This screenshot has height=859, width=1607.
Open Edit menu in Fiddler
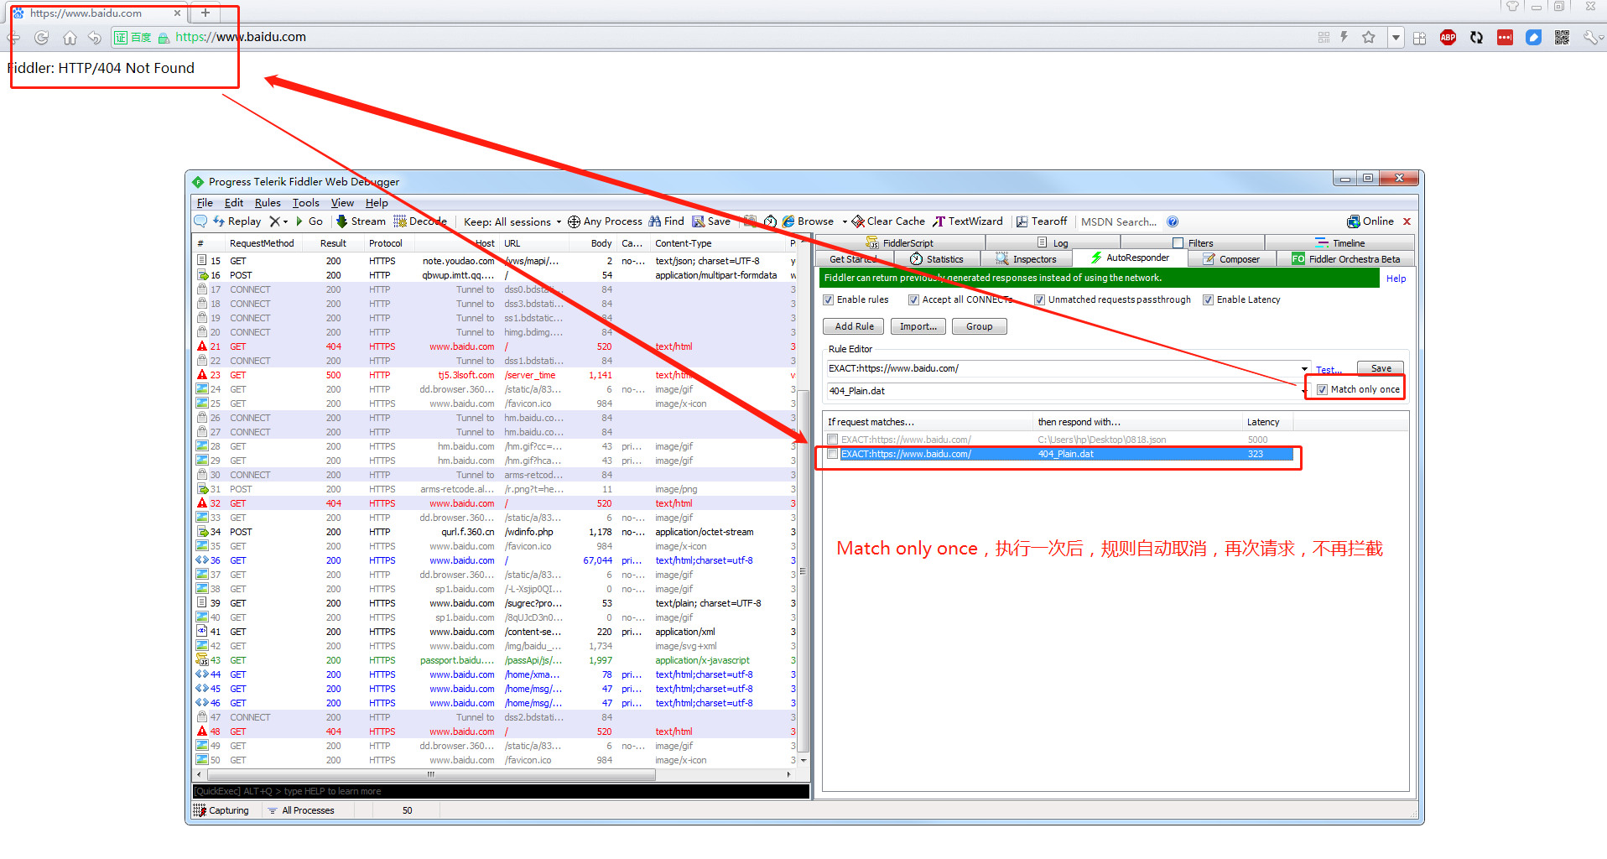pos(234,203)
